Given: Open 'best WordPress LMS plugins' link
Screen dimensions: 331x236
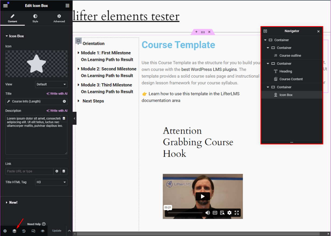Looking at the screenshot, I should click(209, 70).
